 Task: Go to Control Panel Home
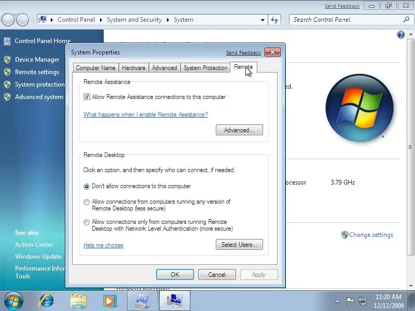(x=43, y=41)
